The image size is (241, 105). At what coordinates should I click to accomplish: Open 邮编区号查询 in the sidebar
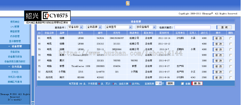tap(15, 82)
